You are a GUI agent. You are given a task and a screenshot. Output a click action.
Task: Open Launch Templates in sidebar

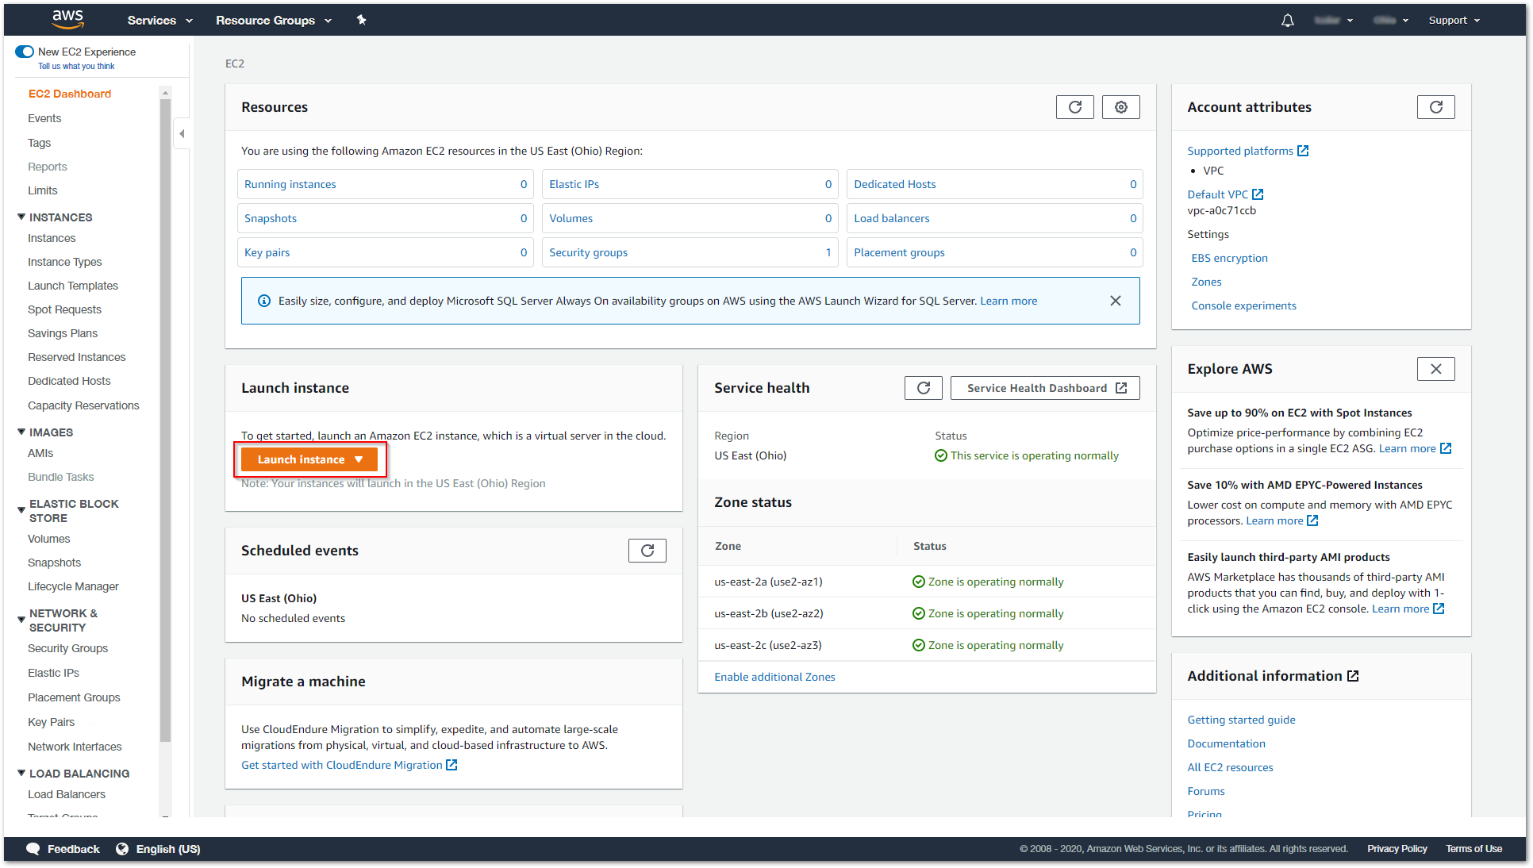(73, 286)
